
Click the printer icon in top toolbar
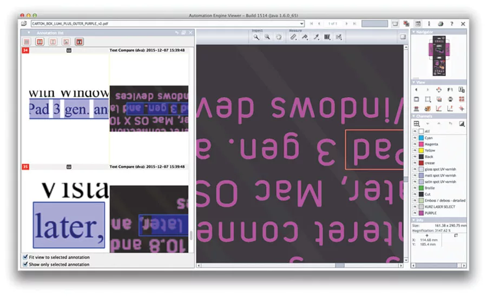point(440,24)
